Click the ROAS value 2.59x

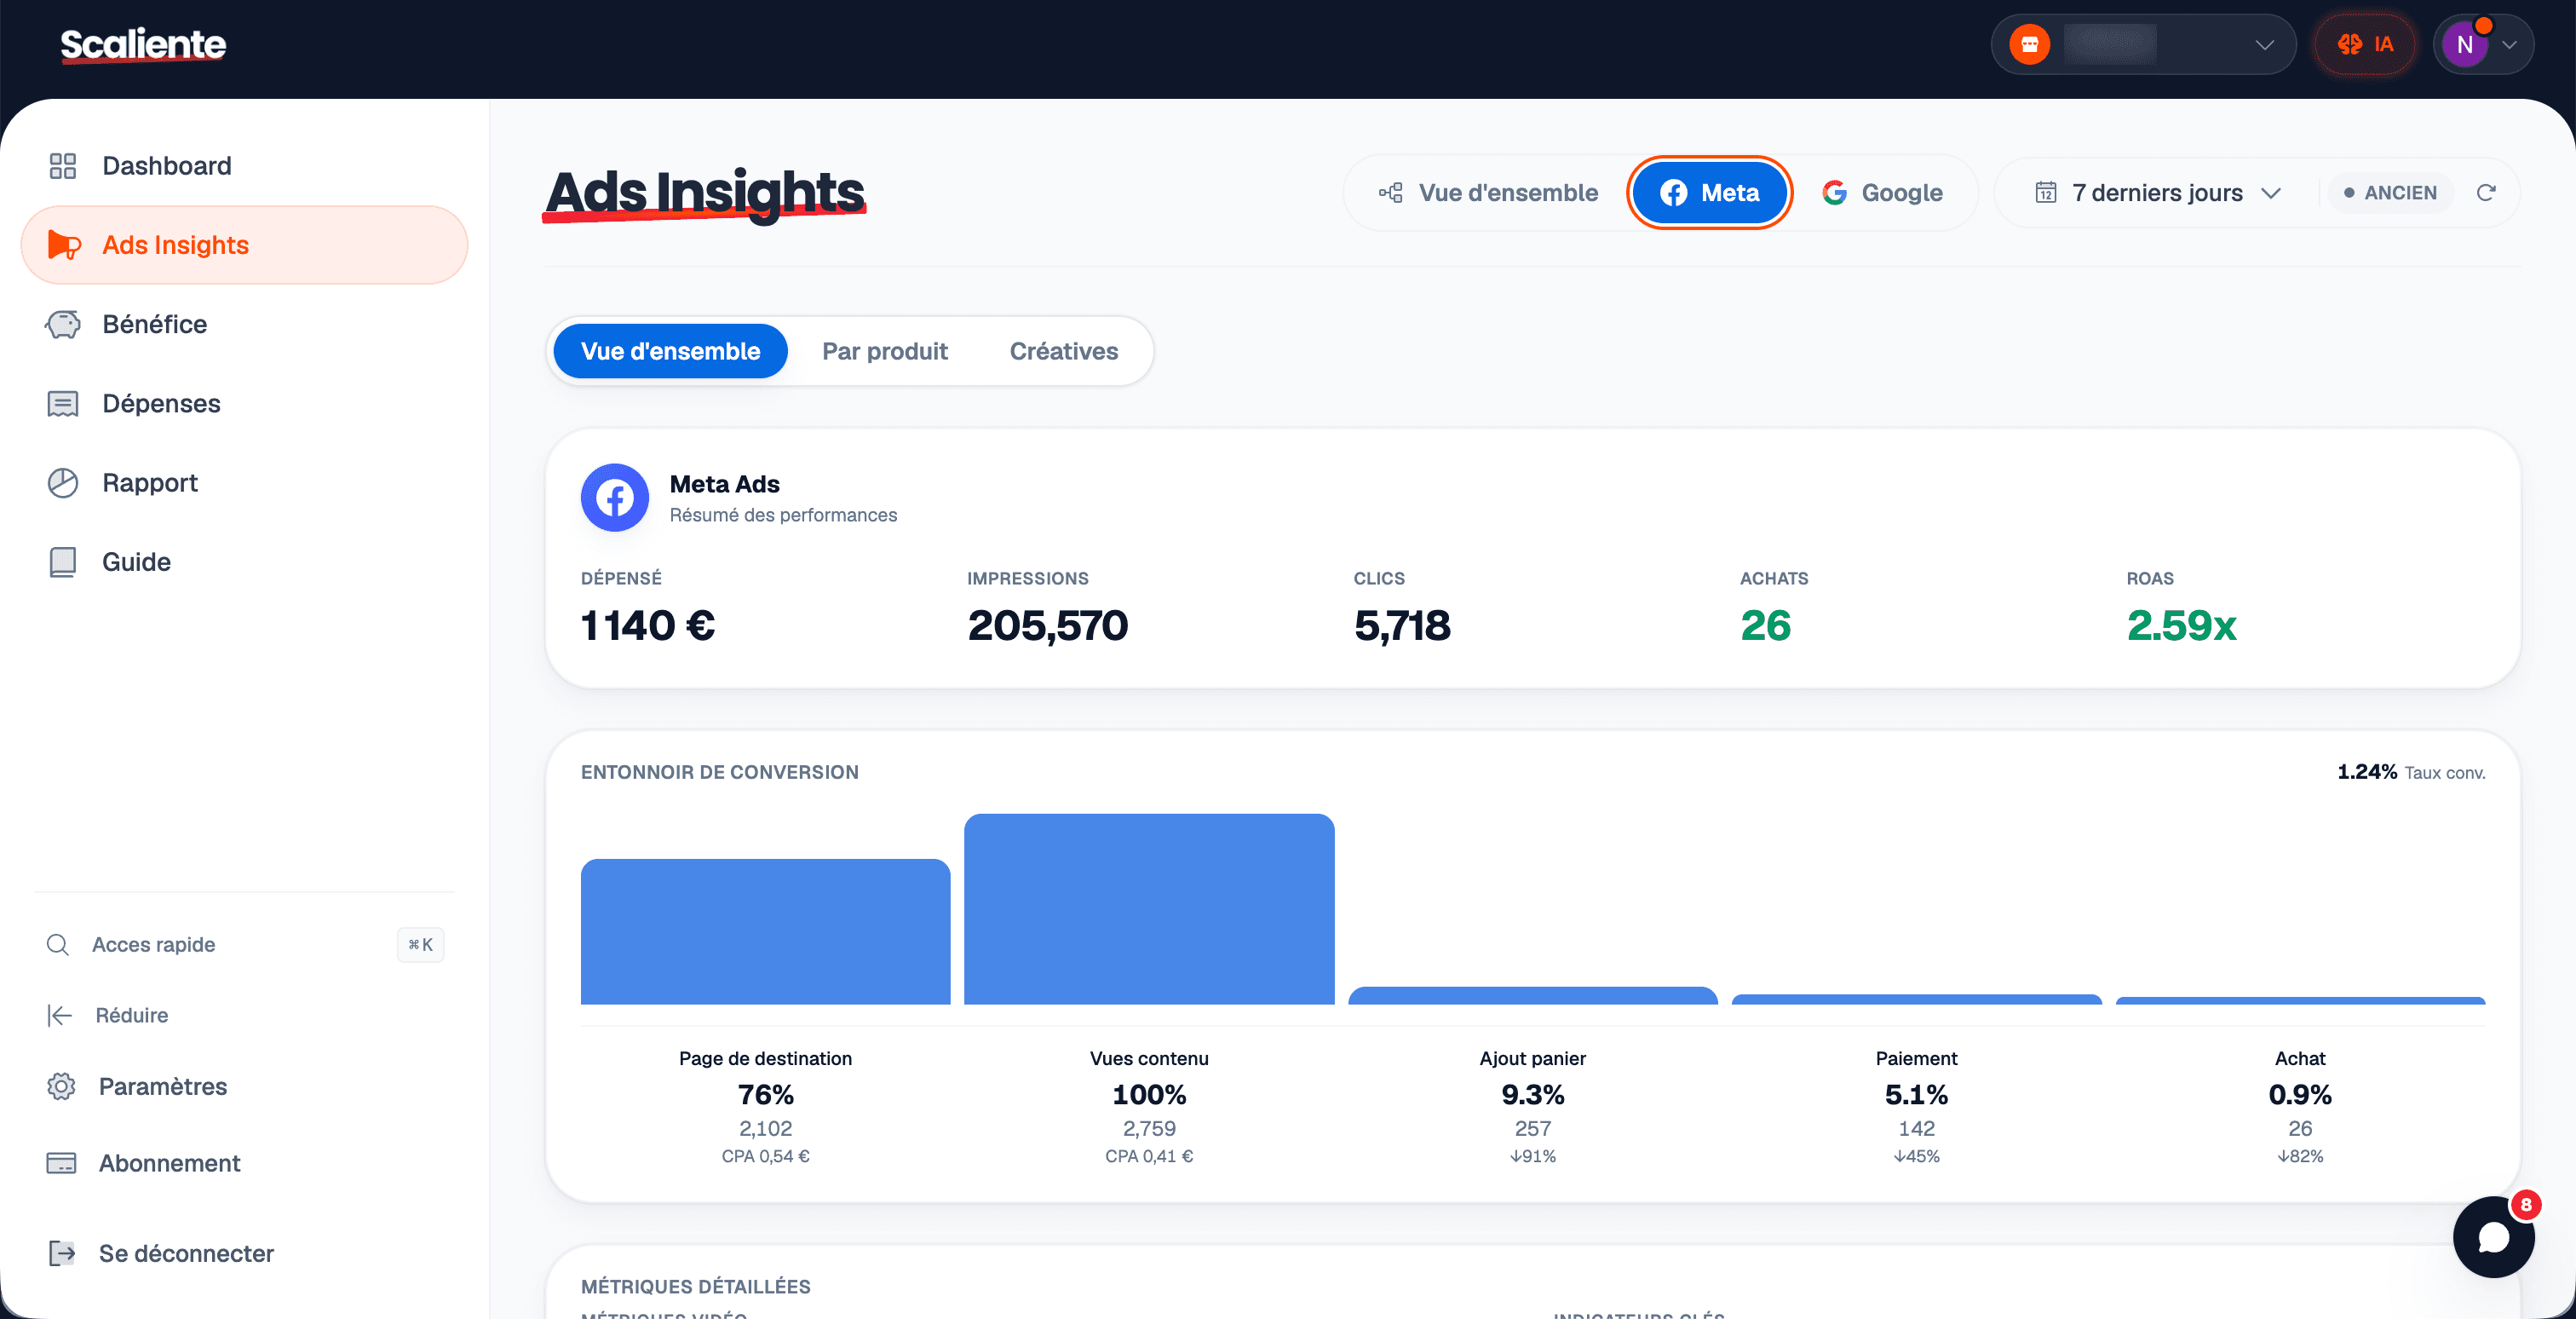tap(2181, 626)
